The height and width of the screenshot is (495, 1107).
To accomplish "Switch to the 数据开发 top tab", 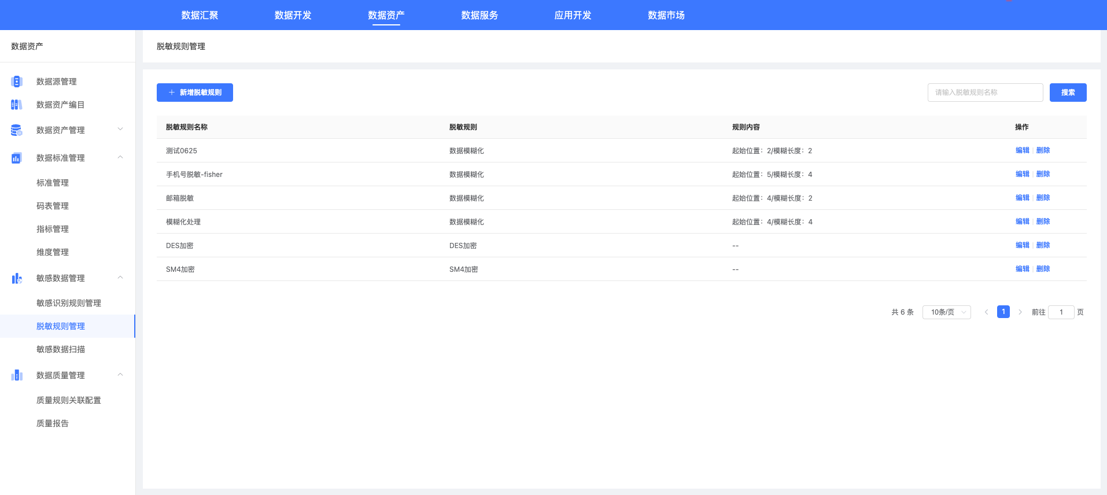I will 293,15.
